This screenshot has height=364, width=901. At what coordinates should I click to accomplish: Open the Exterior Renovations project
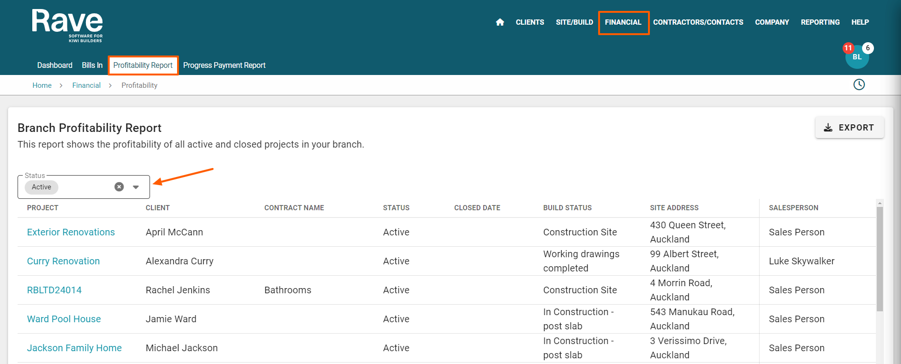click(71, 232)
